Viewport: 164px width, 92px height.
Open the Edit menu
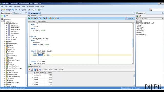pyautogui.click(x=6, y=6)
